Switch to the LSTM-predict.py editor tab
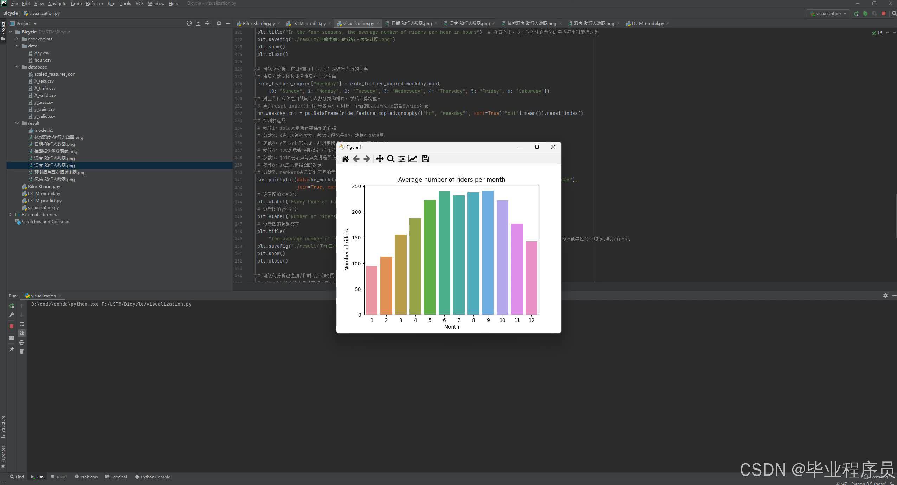This screenshot has width=897, height=485. (309, 23)
